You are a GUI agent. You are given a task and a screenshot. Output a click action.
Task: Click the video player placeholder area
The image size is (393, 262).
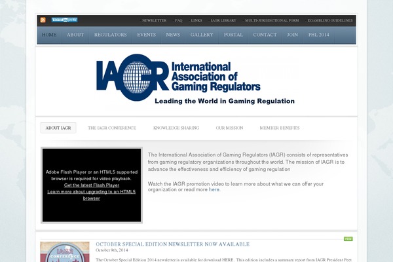coord(92,185)
